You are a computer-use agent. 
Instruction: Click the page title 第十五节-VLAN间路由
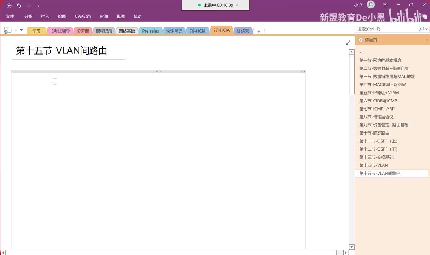pos(62,51)
